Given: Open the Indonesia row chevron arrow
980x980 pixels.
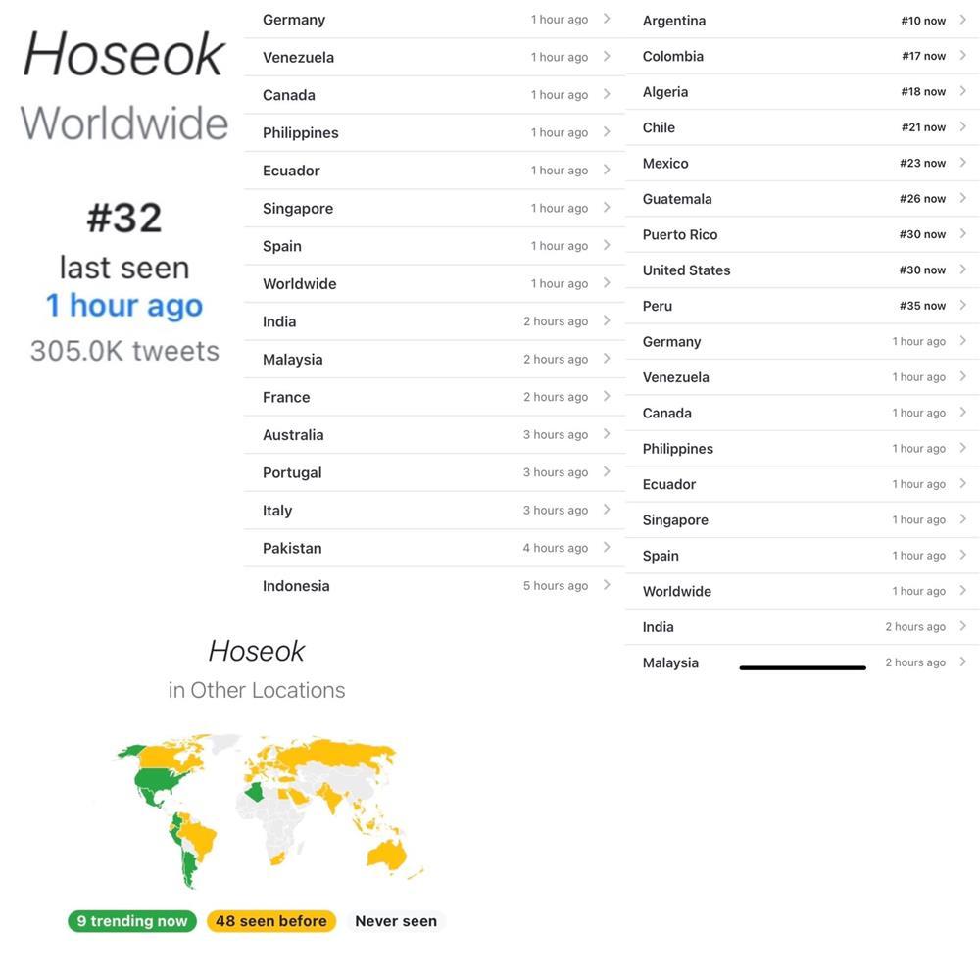Looking at the screenshot, I should coord(607,585).
